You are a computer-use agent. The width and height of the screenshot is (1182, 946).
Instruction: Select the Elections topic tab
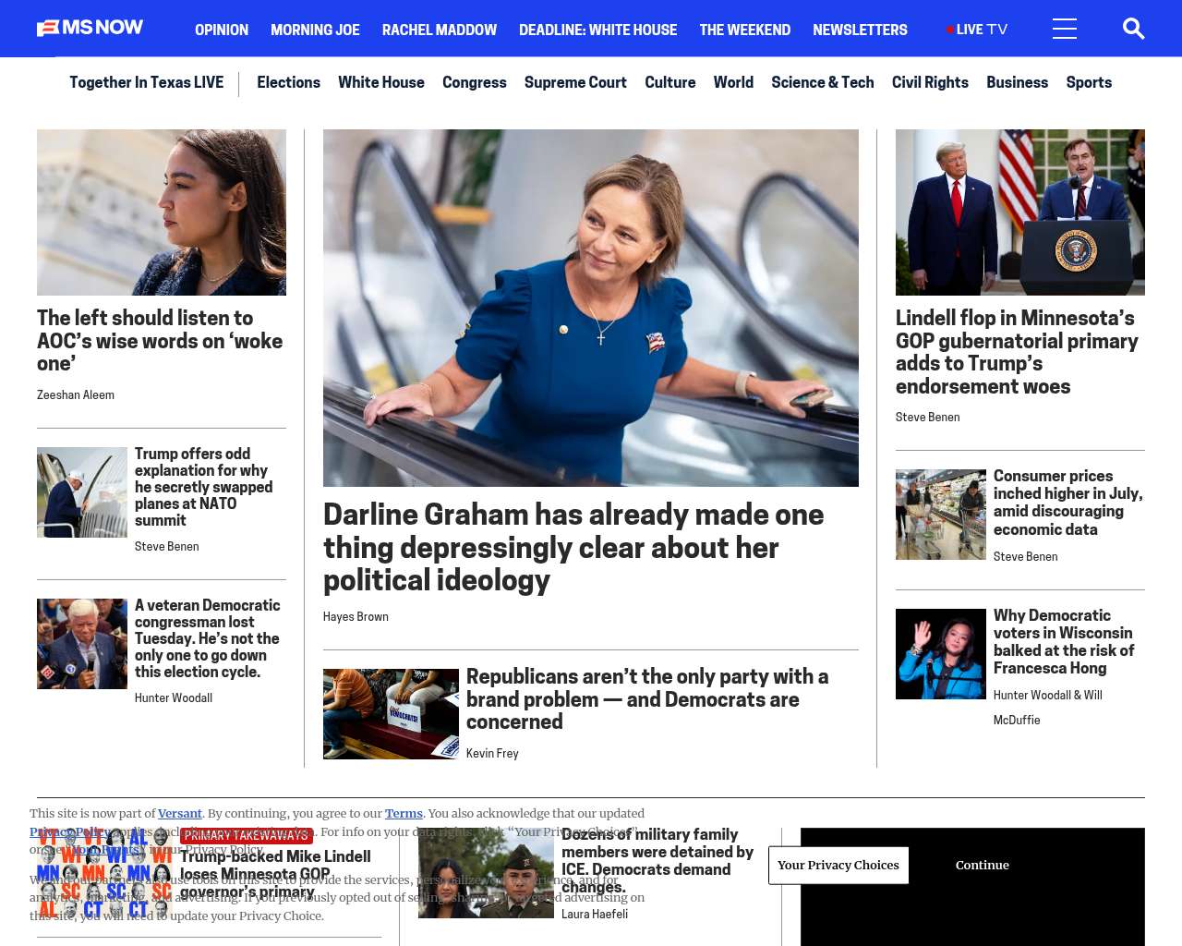[288, 82]
